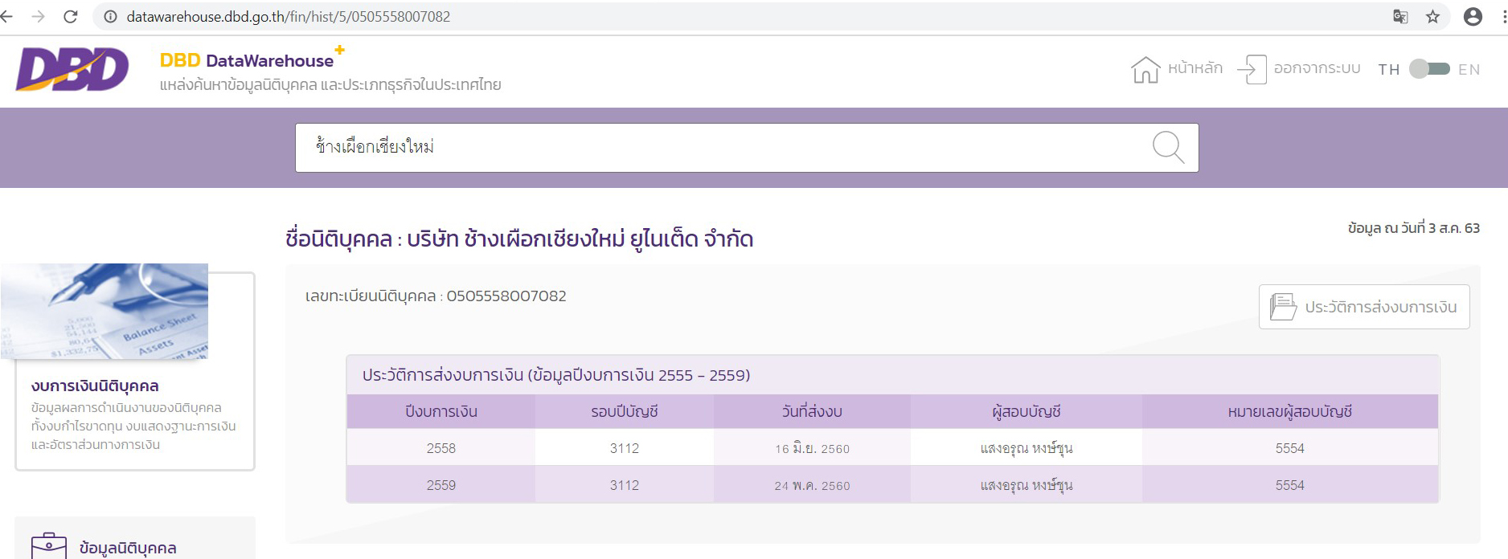Screen dimensions: 1508x559
Task: Click in the company search field
Action: click(x=723, y=148)
